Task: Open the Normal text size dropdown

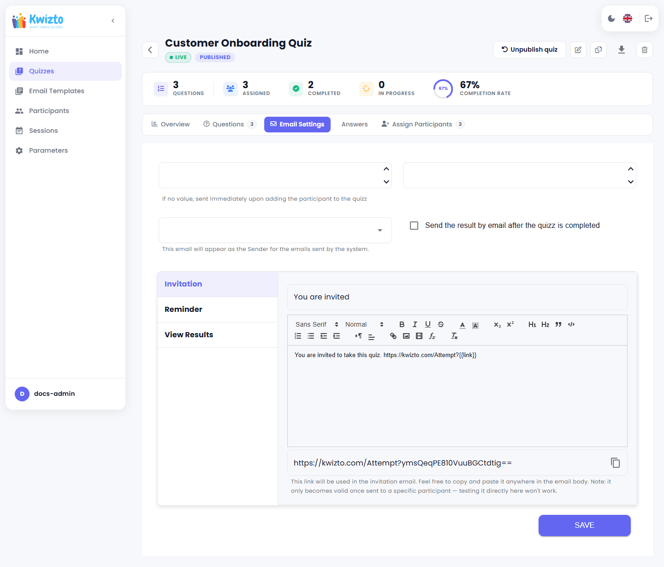Action: pyautogui.click(x=364, y=324)
